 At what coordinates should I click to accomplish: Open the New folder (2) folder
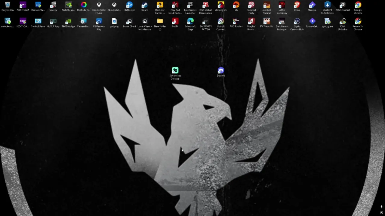[160, 25]
